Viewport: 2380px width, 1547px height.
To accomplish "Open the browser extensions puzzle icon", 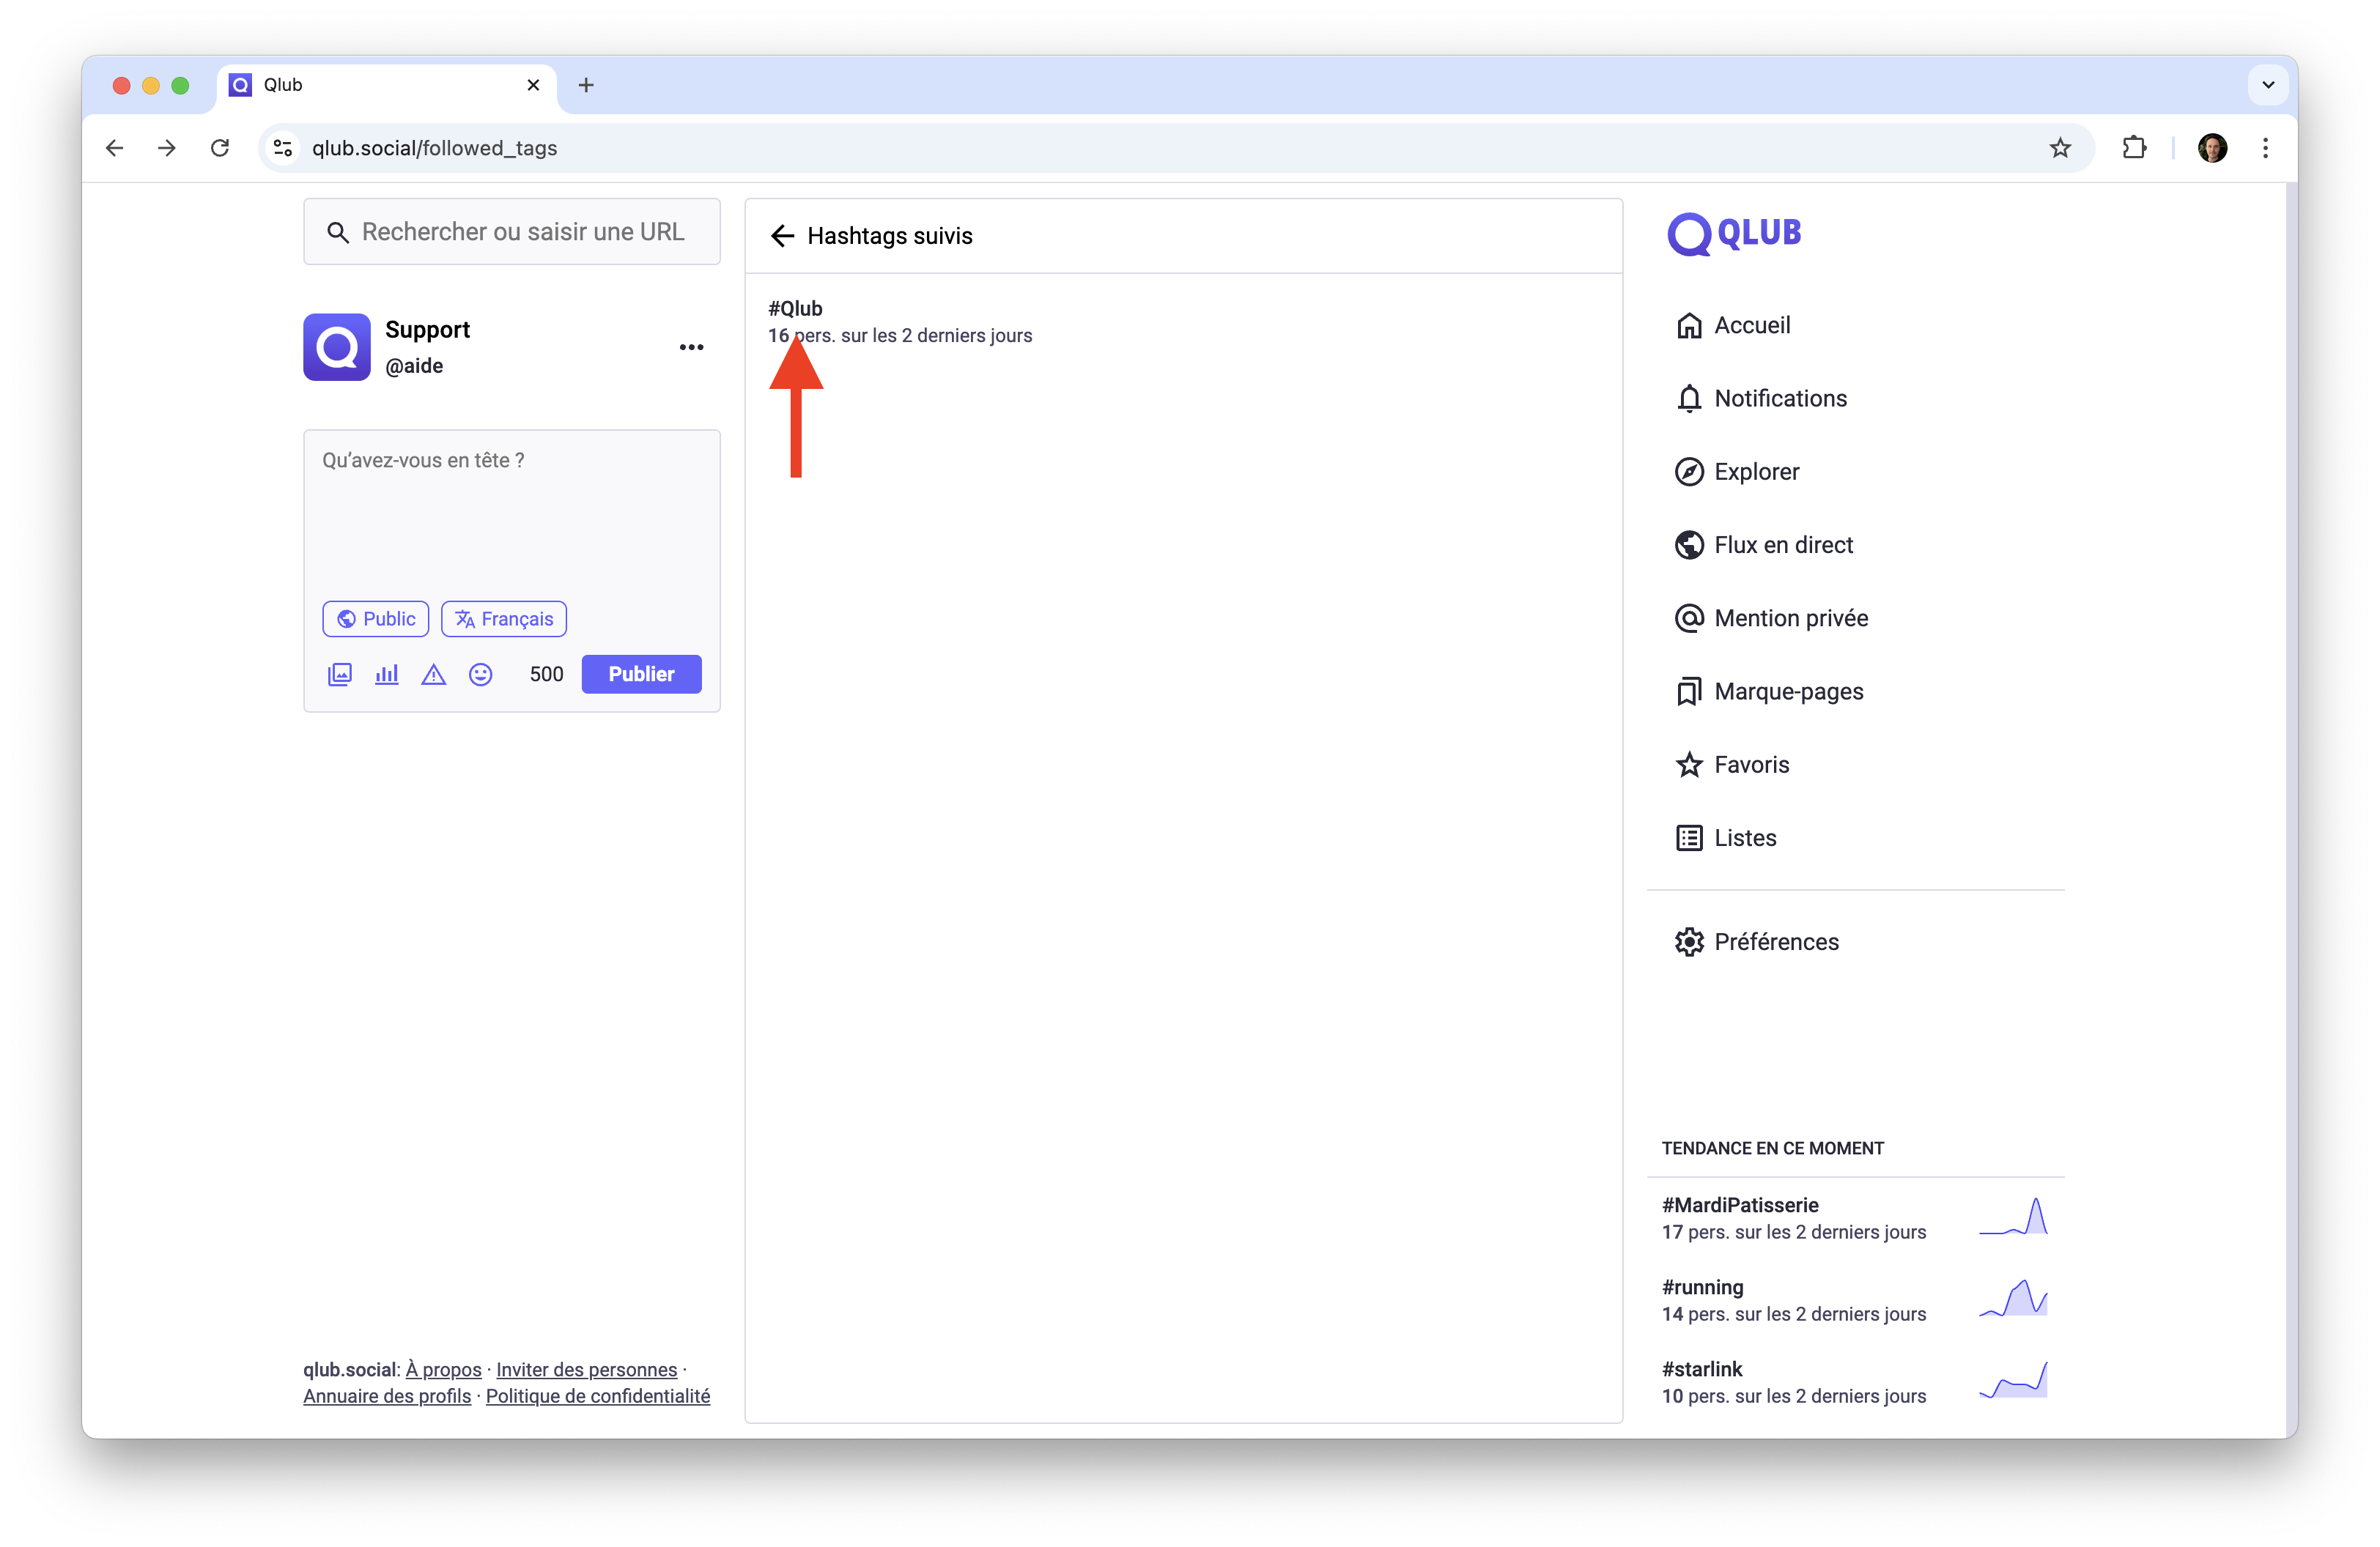I will click(2133, 148).
